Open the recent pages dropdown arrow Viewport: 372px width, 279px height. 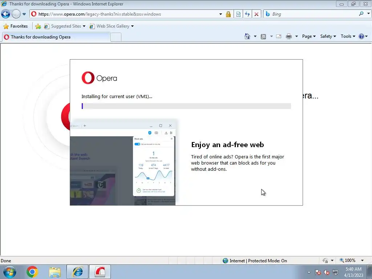click(x=24, y=14)
